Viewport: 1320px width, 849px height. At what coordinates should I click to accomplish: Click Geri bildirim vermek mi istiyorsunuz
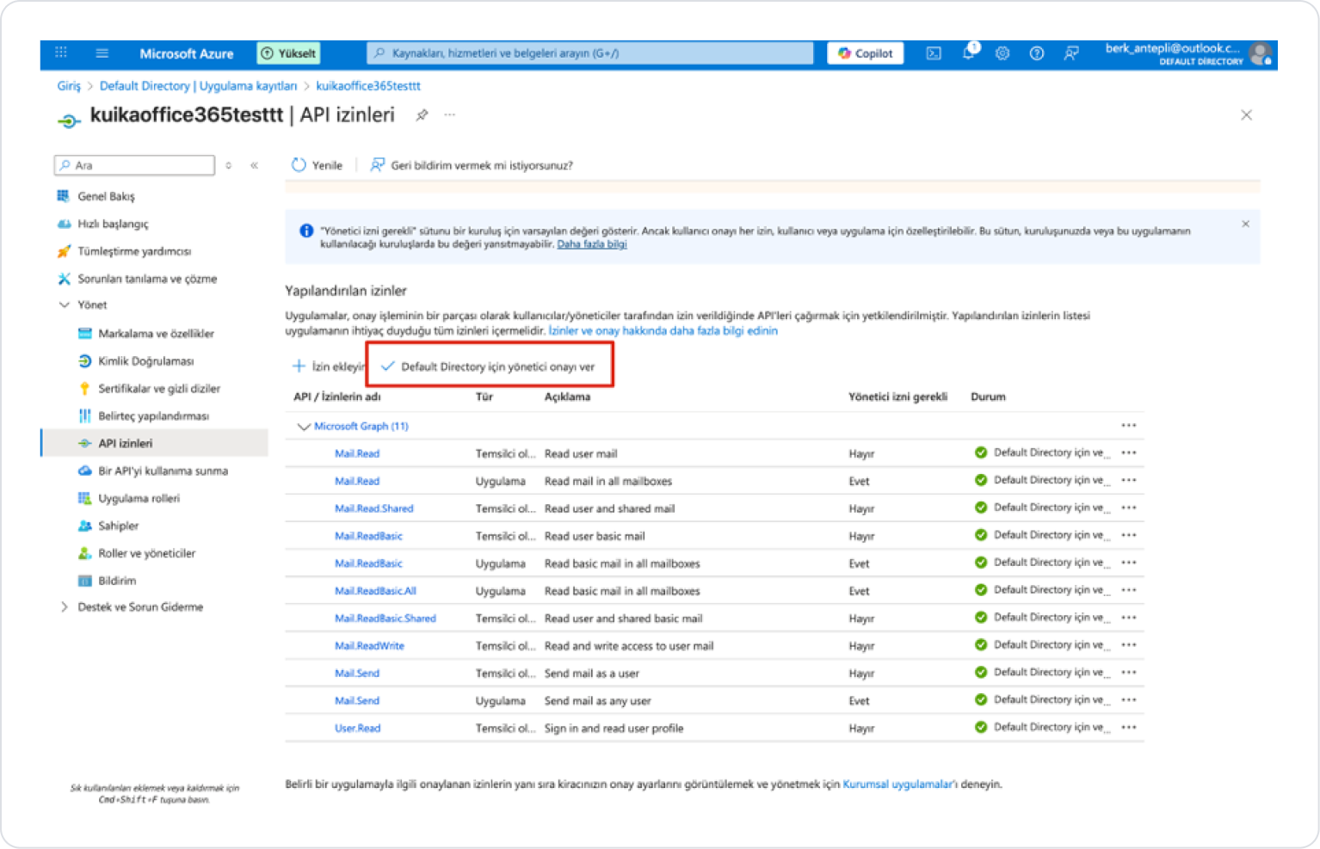(x=472, y=165)
